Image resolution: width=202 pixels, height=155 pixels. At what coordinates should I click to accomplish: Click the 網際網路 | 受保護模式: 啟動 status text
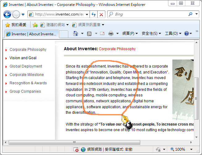pos(110,149)
